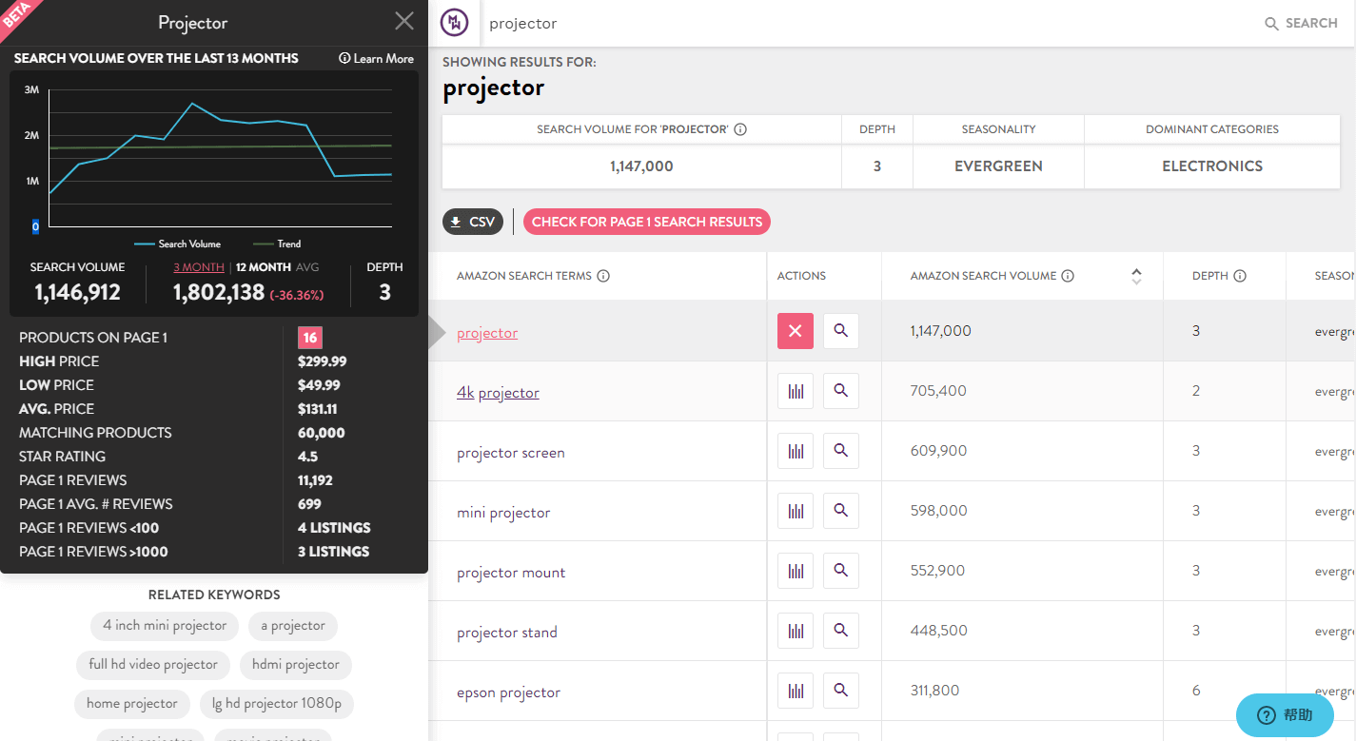Click the projector stand search term
This screenshot has width=1356, height=741.
pyautogui.click(x=507, y=633)
